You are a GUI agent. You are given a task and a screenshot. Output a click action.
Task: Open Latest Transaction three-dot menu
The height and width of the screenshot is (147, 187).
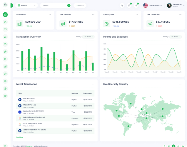[x=93, y=84]
